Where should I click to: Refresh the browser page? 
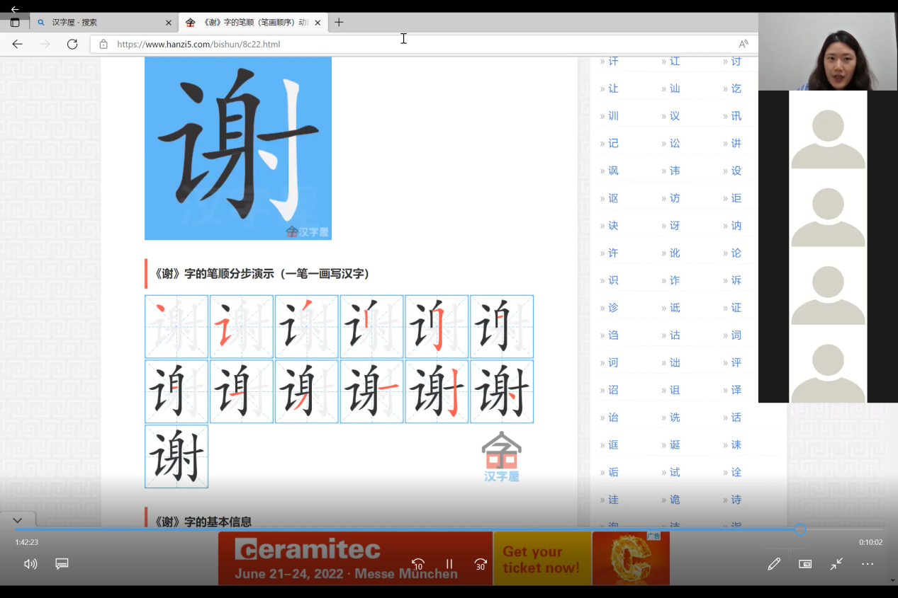point(72,44)
